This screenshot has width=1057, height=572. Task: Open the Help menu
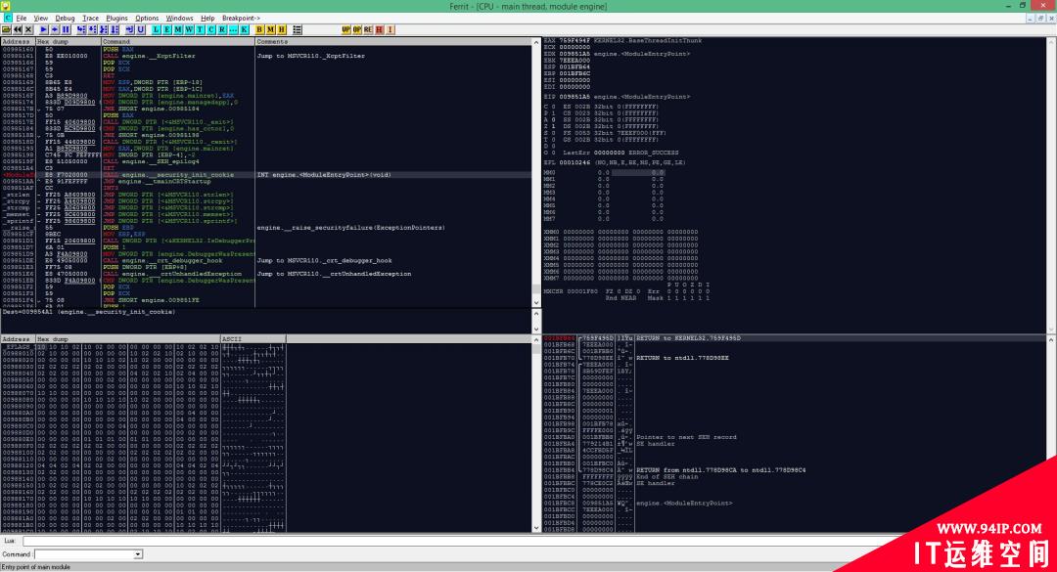[207, 19]
